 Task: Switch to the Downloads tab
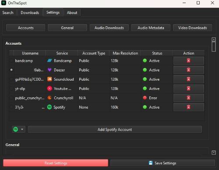30,13
